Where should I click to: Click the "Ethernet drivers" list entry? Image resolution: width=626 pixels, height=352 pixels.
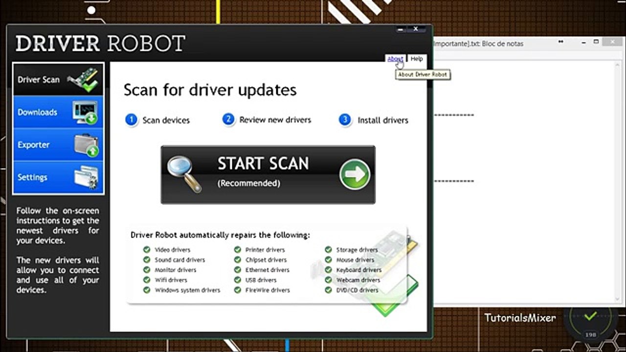(267, 270)
